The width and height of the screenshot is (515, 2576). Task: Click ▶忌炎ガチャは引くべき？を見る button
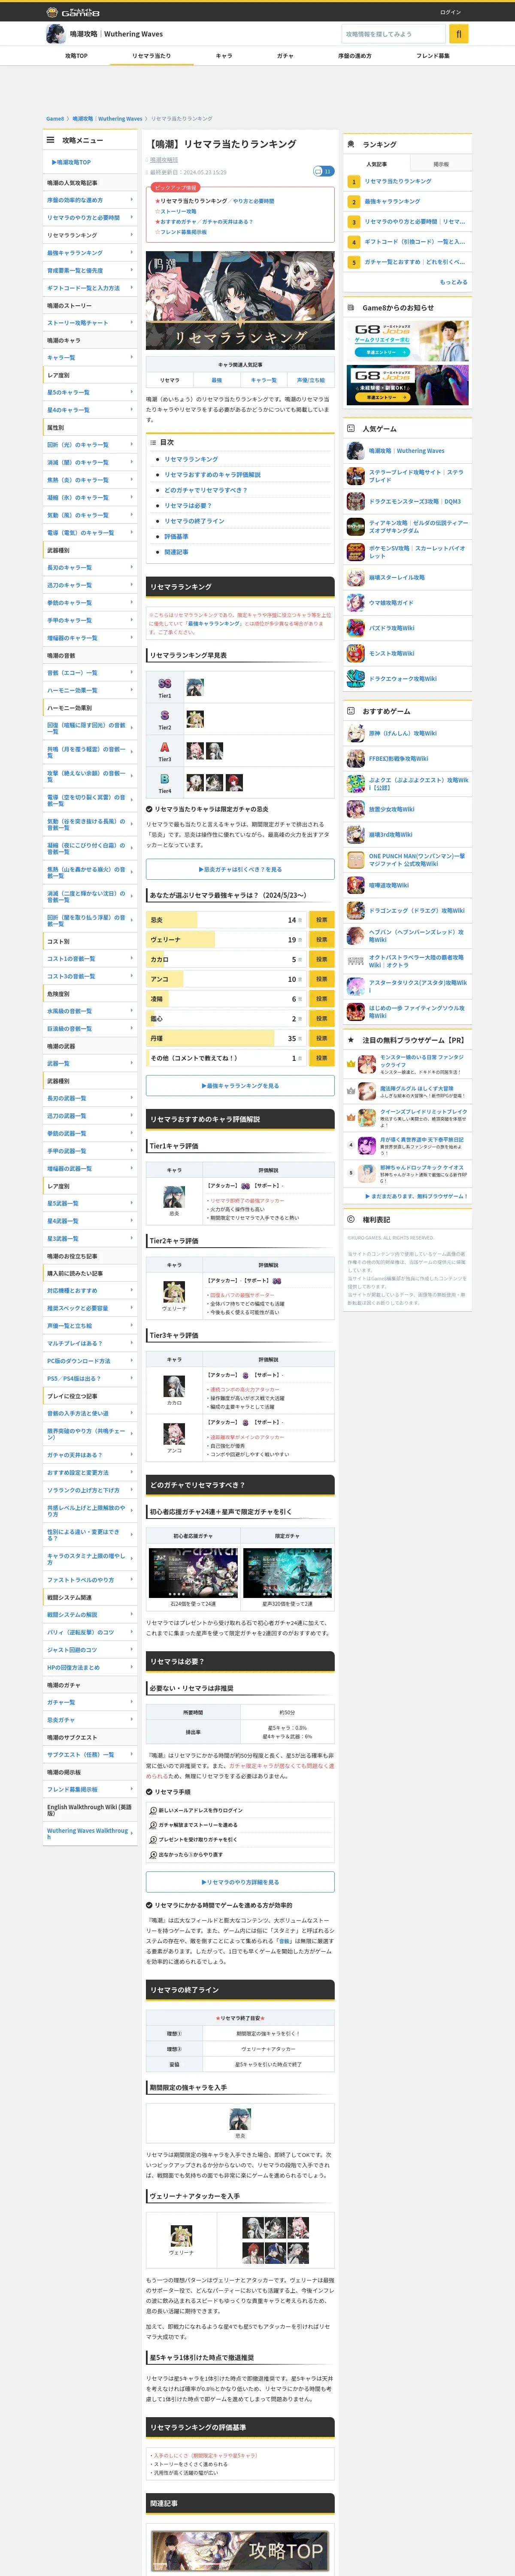click(x=240, y=870)
